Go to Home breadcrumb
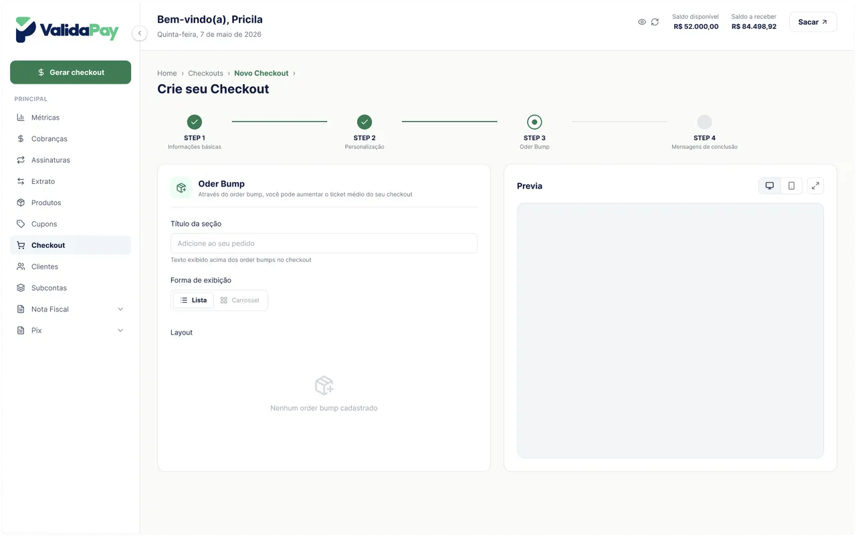Image resolution: width=856 pixels, height=536 pixels. pyautogui.click(x=167, y=74)
